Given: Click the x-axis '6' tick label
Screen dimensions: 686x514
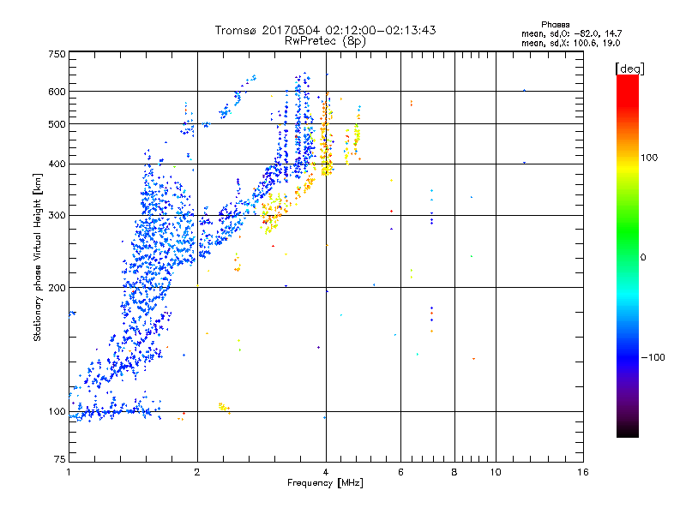Looking at the screenshot, I should click(400, 472).
